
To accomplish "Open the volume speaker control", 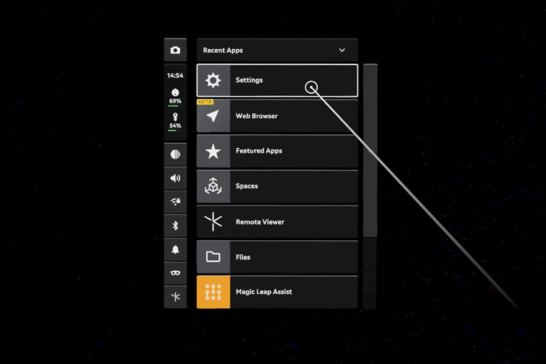I will (175, 178).
